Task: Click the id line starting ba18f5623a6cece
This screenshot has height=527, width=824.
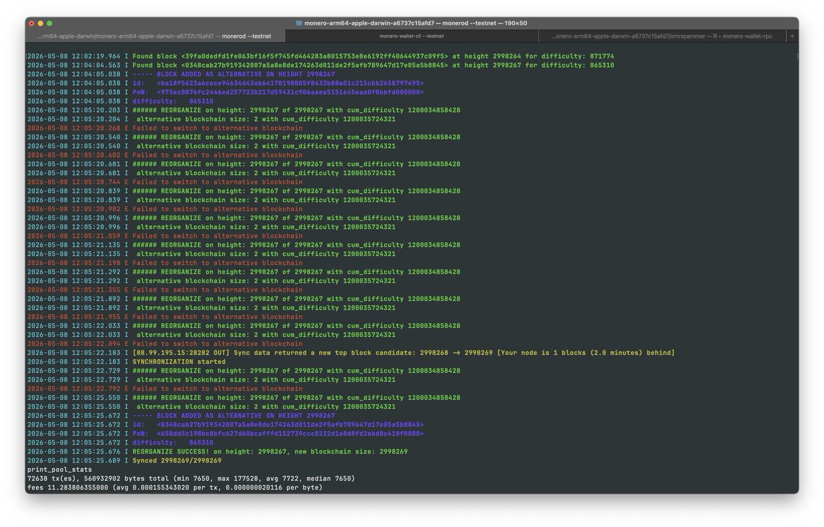Action: pyautogui.click(x=225, y=83)
